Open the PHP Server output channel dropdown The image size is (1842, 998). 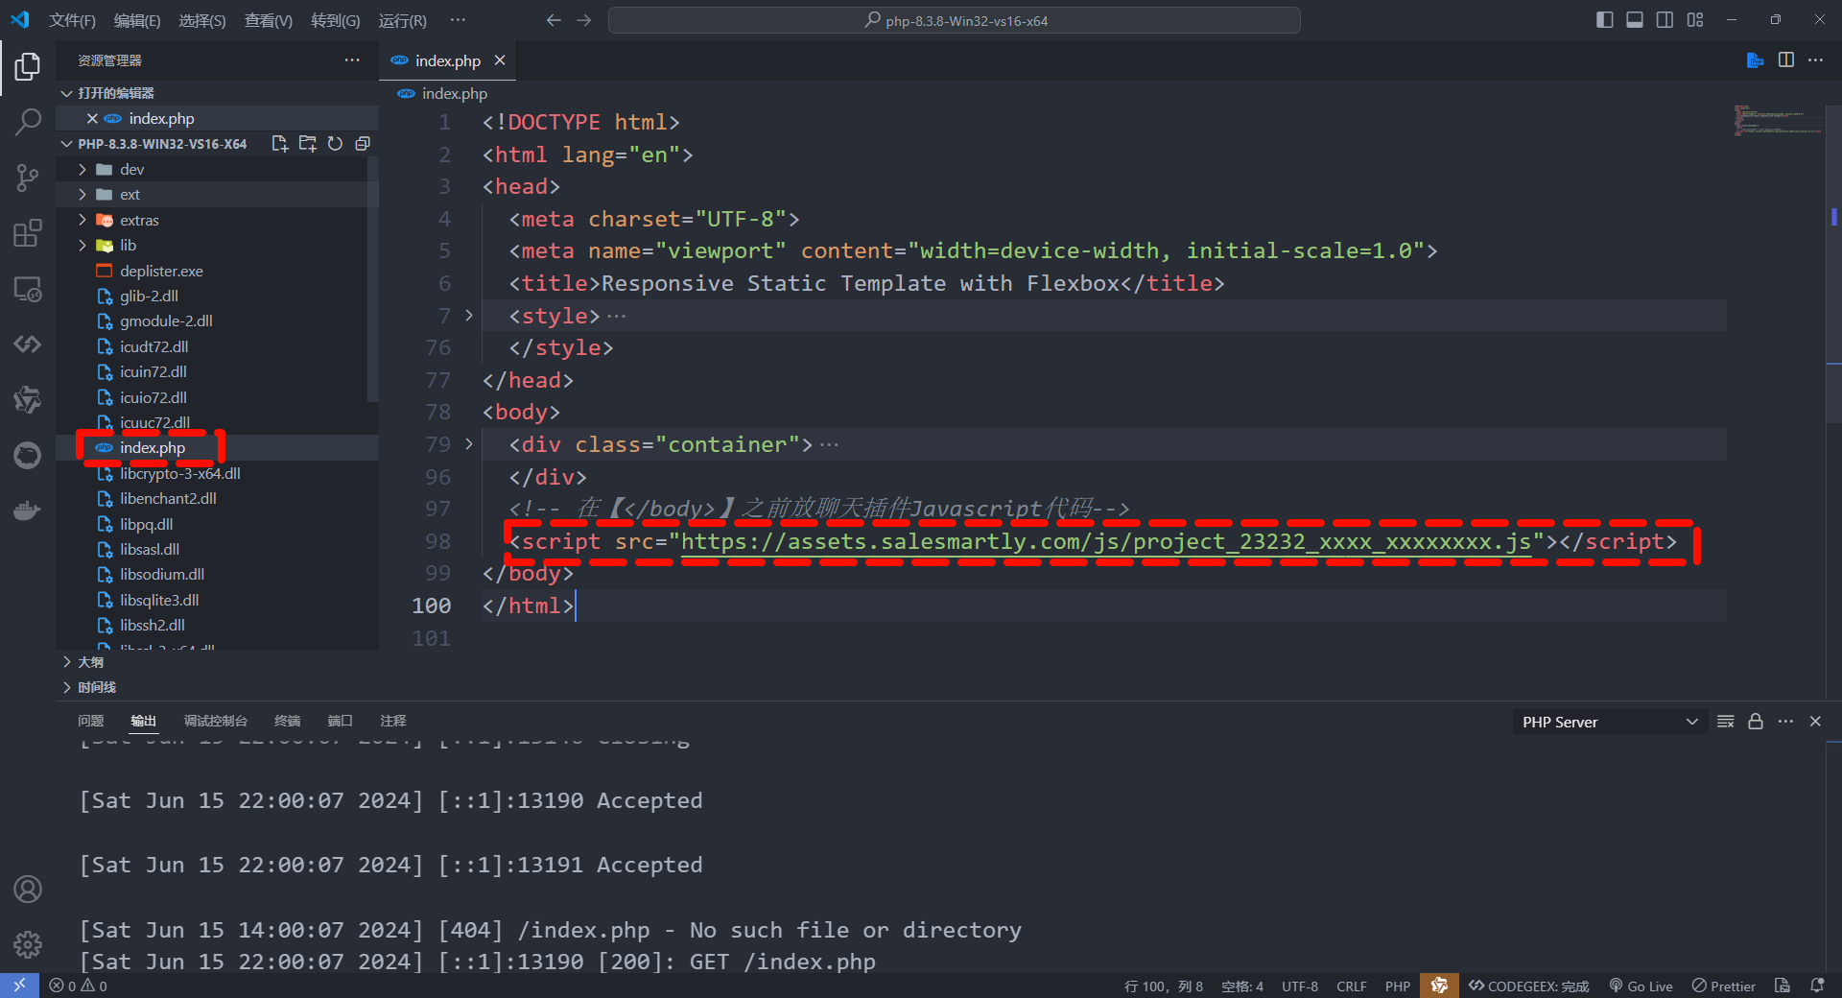click(1609, 722)
